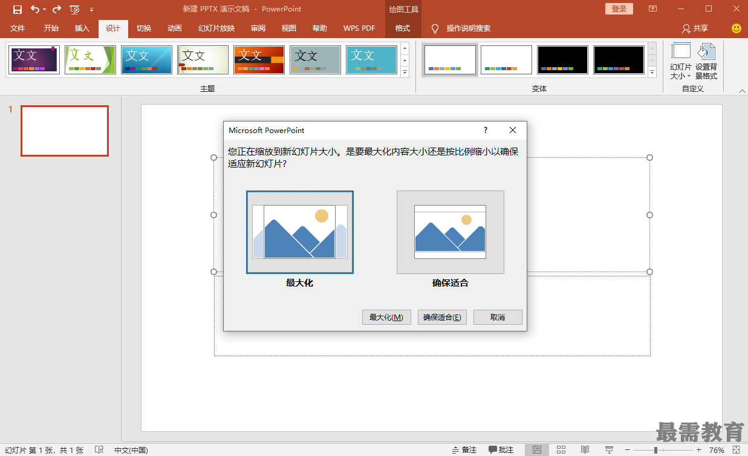
Task: Select the orange theme thumbnail
Action: tap(259, 60)
